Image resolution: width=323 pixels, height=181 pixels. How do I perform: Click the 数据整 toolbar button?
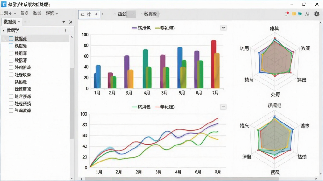[150, 14]
